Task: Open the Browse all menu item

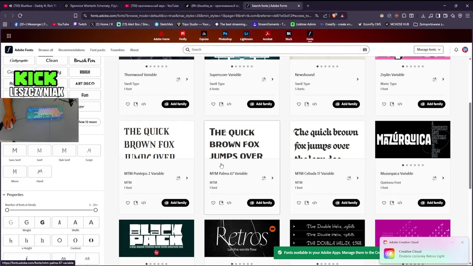Action: coord(46,50)
